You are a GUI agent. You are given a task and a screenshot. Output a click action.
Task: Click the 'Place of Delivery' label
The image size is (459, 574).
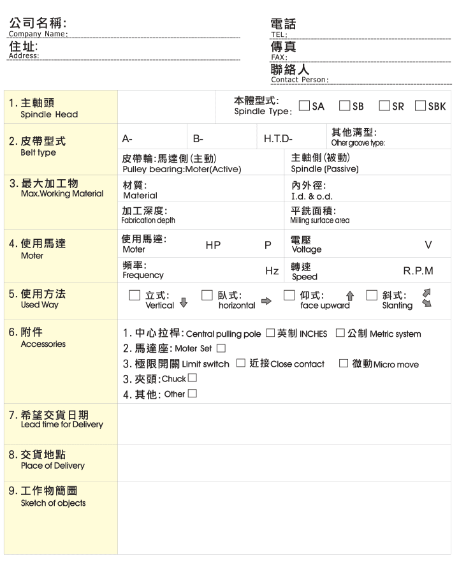[53, 466]
